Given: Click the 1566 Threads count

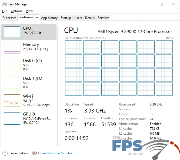Looking at the screenshot, I should pos(90,124).
